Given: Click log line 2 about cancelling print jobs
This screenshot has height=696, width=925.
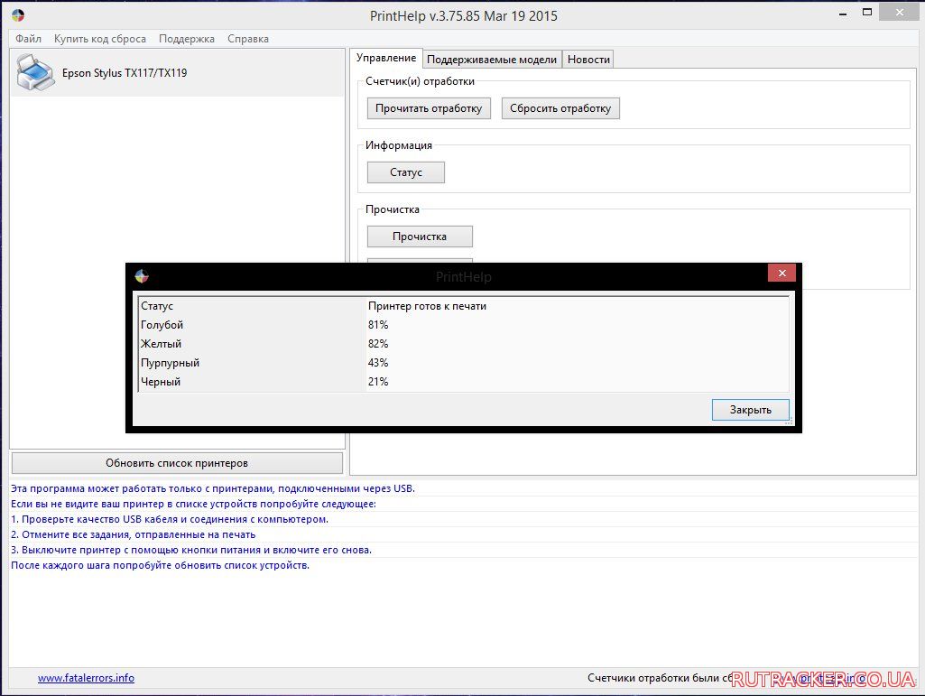Looking at the screenshot, I should point(134,534).
